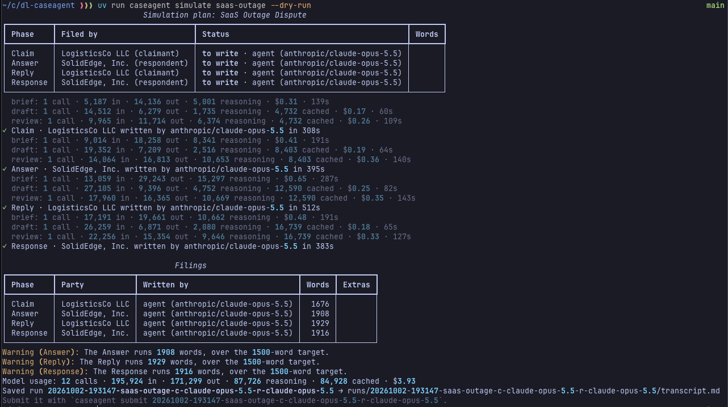Click the 'Warning (Reply):' label
The image size is (728, 407).
(39, 362)
